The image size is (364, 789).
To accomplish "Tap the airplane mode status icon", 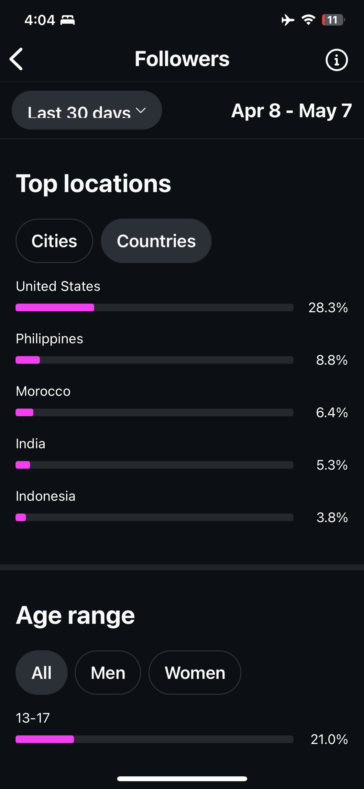I will [x=288, y=20].
